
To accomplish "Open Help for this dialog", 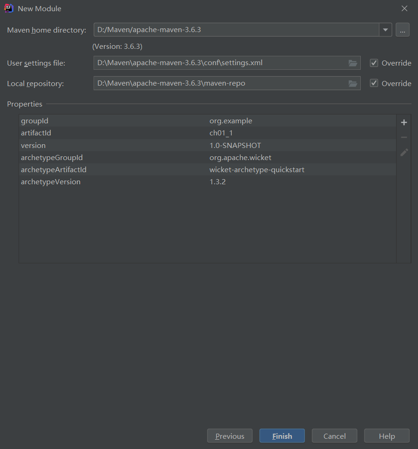I will click(387, 436).
